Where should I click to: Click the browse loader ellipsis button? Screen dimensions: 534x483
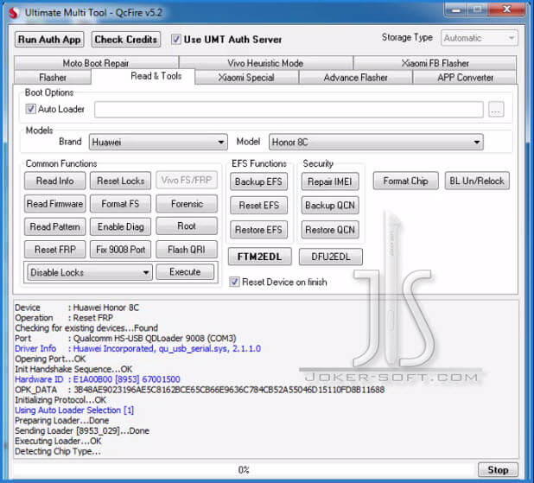pos(496,110)
